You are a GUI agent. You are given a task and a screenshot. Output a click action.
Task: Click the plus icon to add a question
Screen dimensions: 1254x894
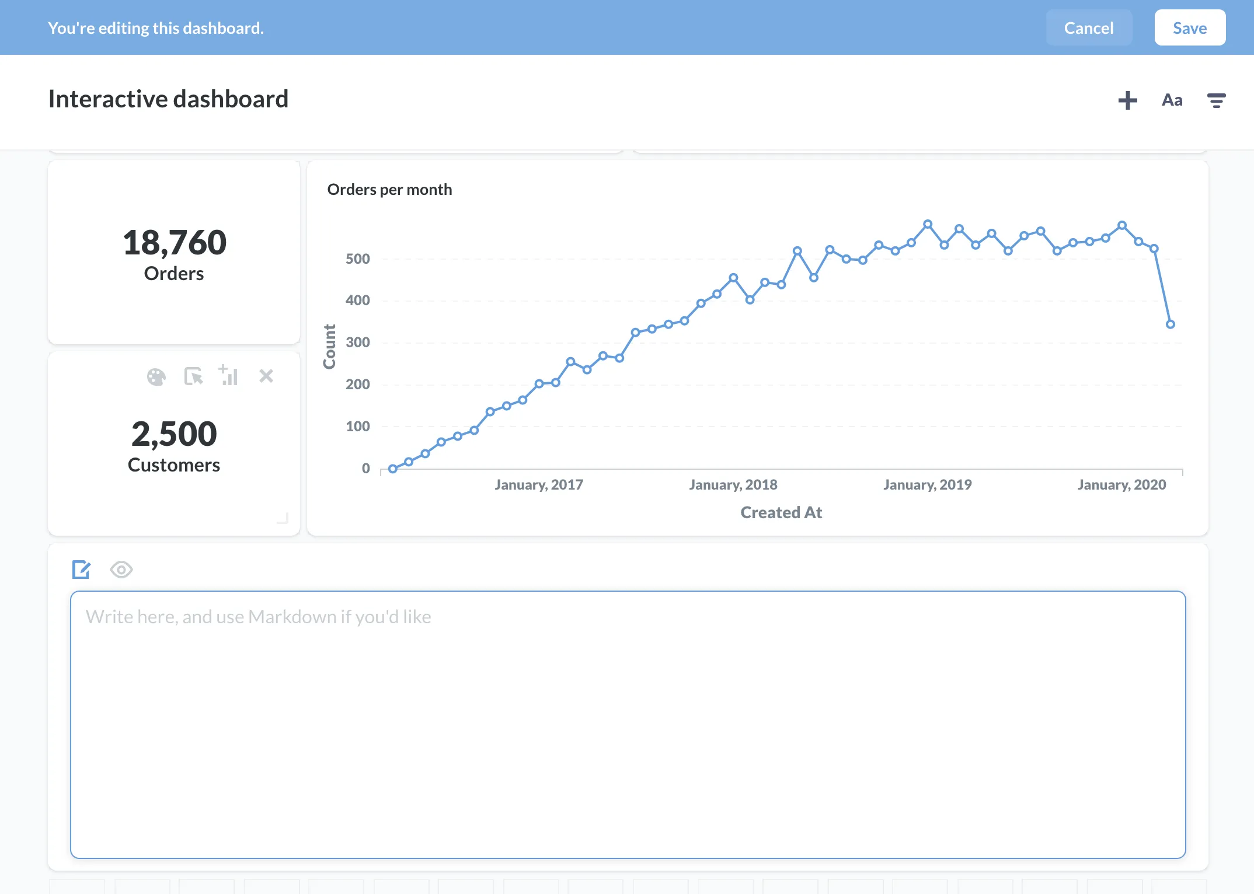point(1127,100)
